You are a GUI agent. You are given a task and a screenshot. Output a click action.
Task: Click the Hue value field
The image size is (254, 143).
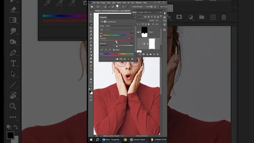pyautogui.click(x=131, y=33)
